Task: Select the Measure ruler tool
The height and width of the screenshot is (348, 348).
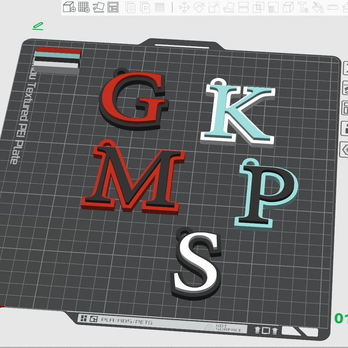Action: point(333,7)
